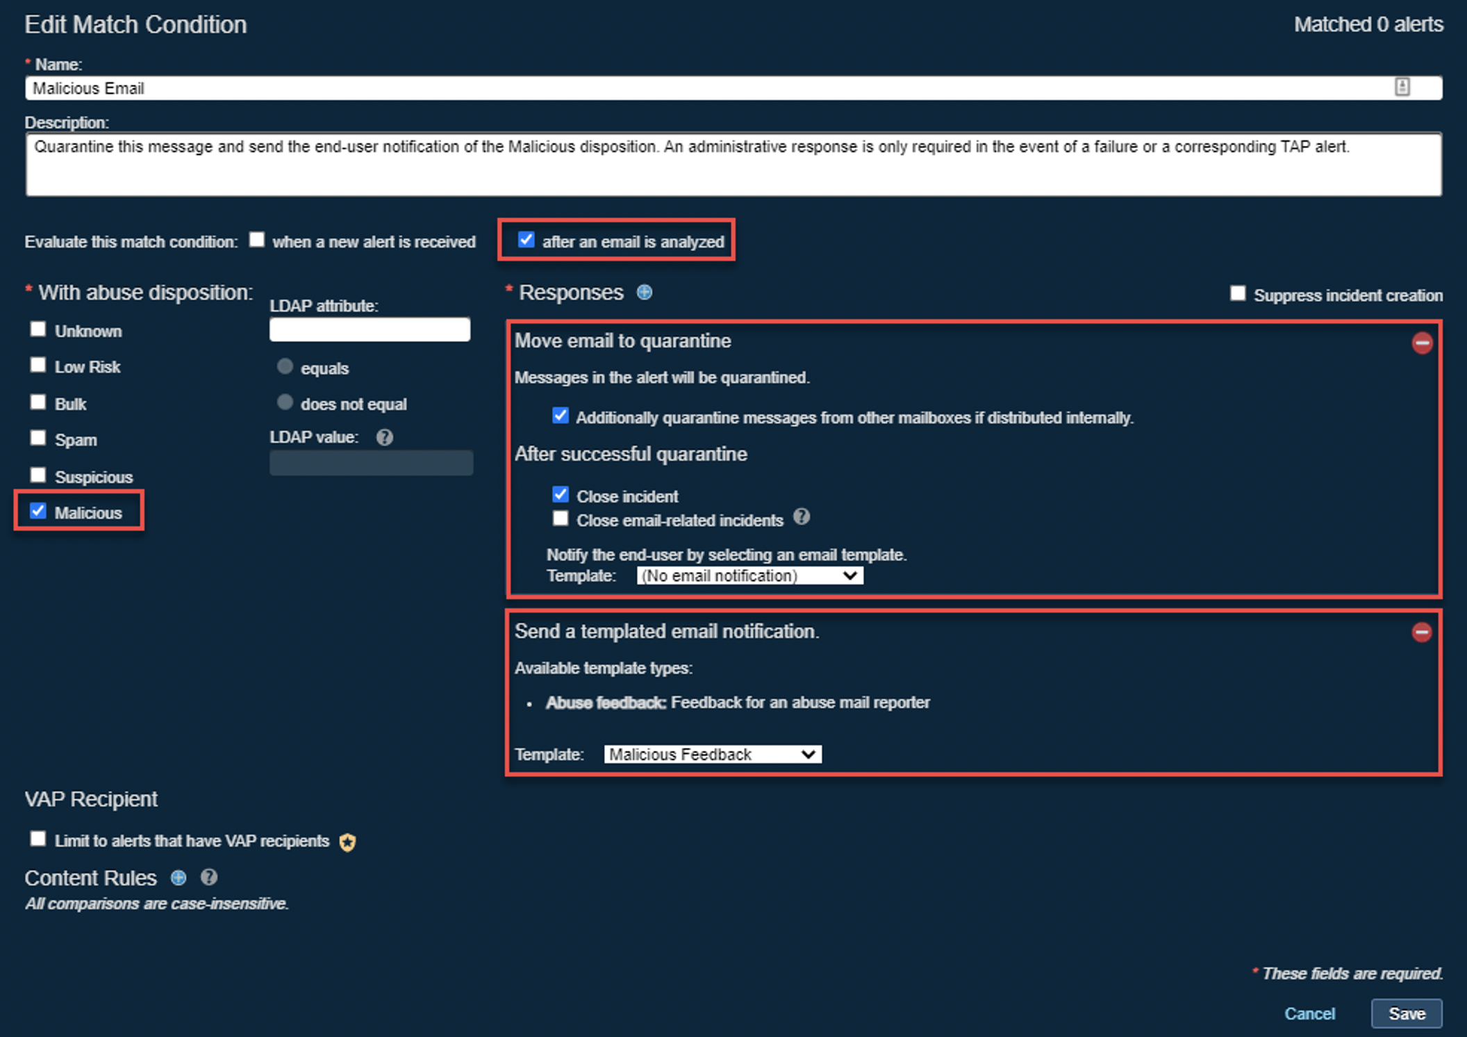1467x1037 pixels.
Task: Remove the templated email notification response
Action: point(1421,632)
